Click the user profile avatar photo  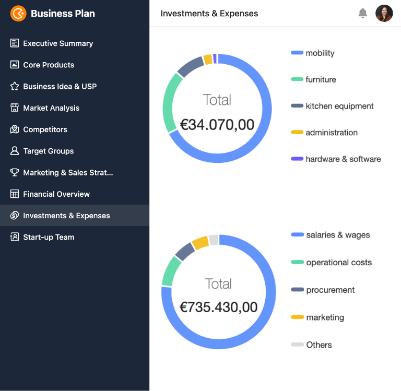[384, 13]
